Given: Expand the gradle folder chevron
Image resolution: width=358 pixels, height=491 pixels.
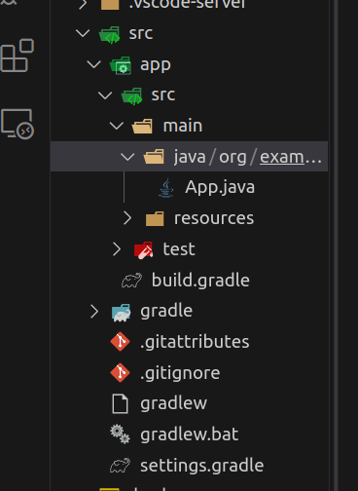Looking at the screenshot, I should pyautogui.click(x=94, y=311).
